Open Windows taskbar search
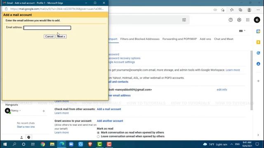 (x=14, y=144)
